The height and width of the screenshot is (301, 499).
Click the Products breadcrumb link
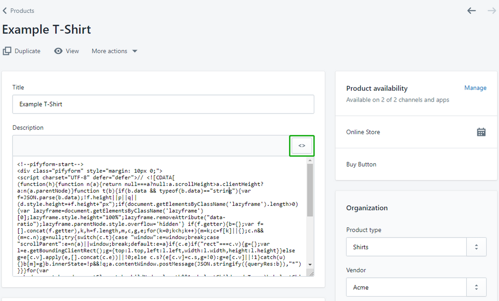(x=22, y=11)
